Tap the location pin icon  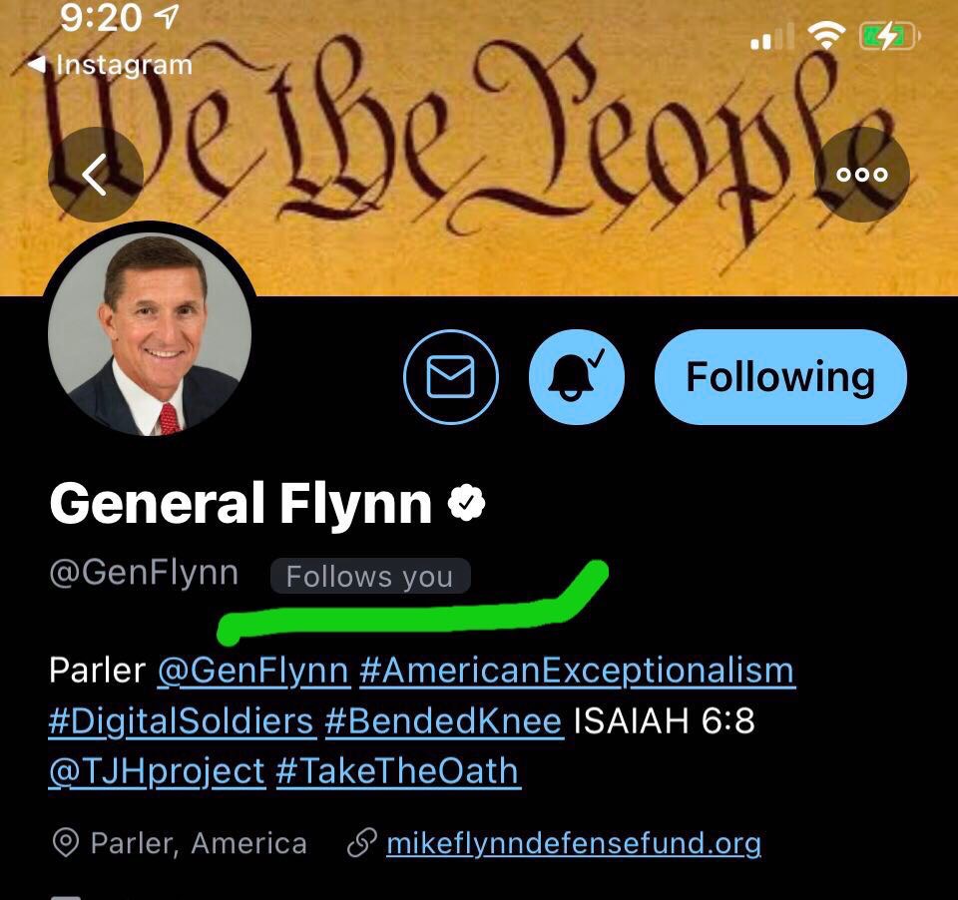65,844
